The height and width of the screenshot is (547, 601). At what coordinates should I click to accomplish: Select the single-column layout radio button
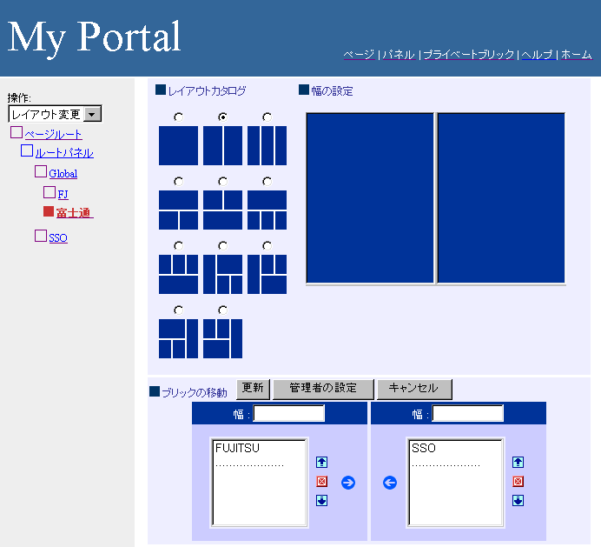pos(178,117)
